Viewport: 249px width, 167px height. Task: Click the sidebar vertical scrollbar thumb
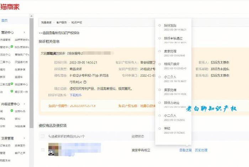(31, 73)
